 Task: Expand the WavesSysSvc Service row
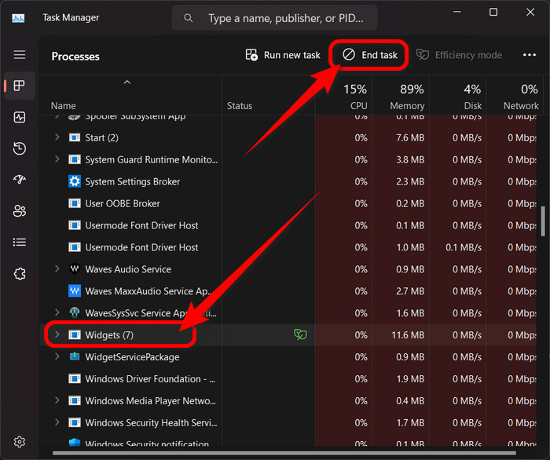57,312
